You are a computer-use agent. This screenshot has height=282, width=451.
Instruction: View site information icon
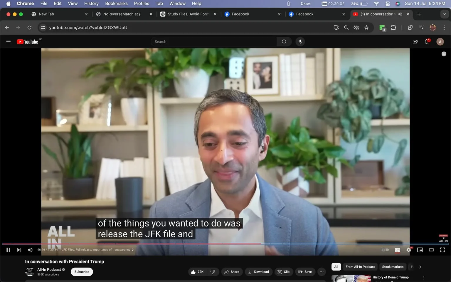point(43,28)
